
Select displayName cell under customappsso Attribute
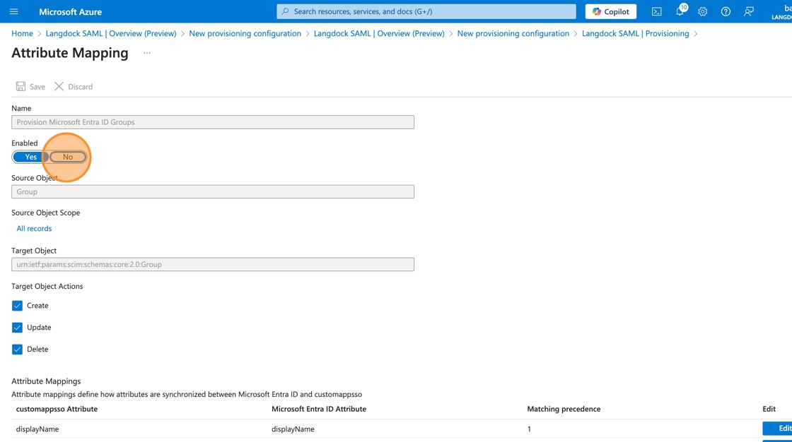click(37, 429)
